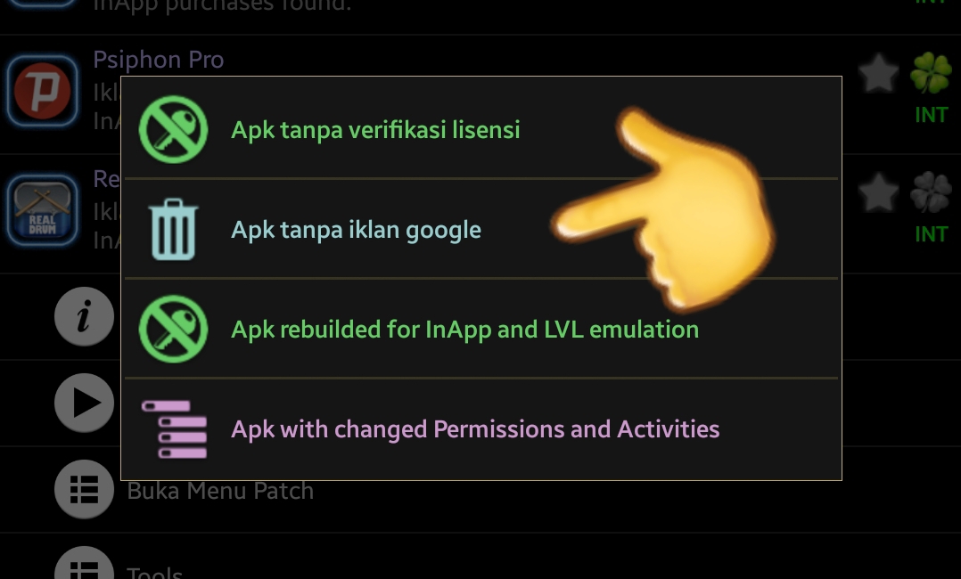Click the pink permissions list icon
Screen dimensions: 961x579
175,428
